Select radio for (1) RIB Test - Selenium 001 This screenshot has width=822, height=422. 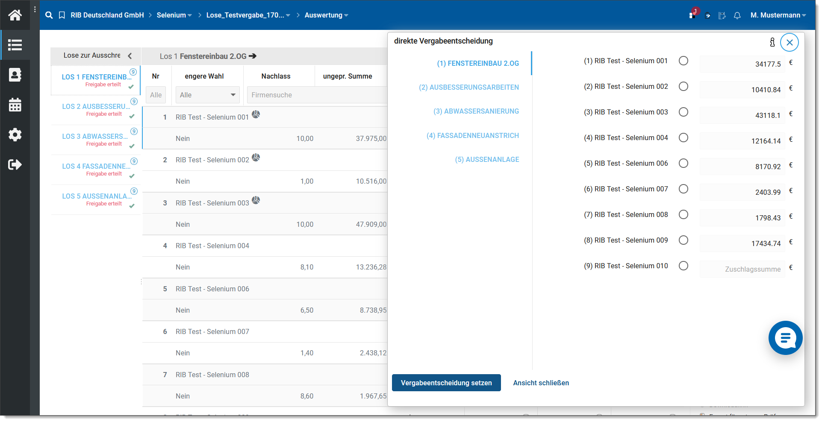(684, 61)
